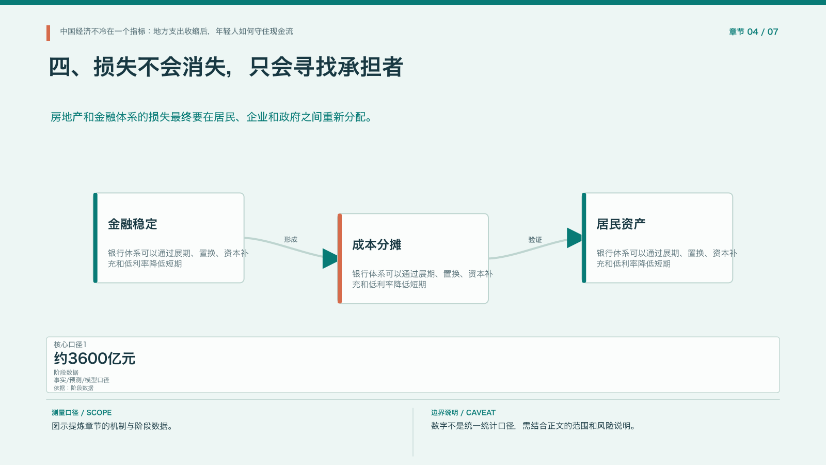Select the header line 中国经济不冷在一个指标
Screen dimensions: 826x465
coord(177,32)
